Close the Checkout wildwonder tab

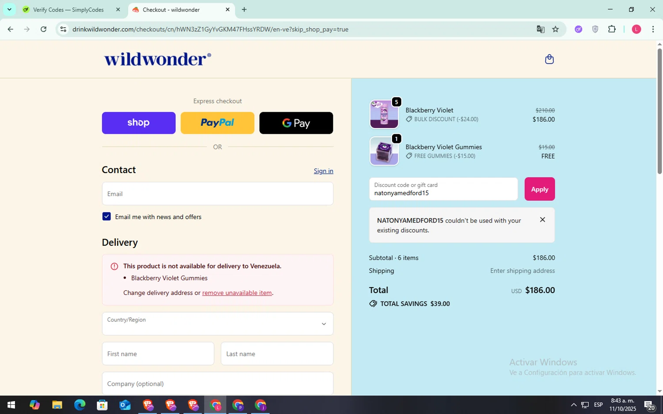pos(228,9)
